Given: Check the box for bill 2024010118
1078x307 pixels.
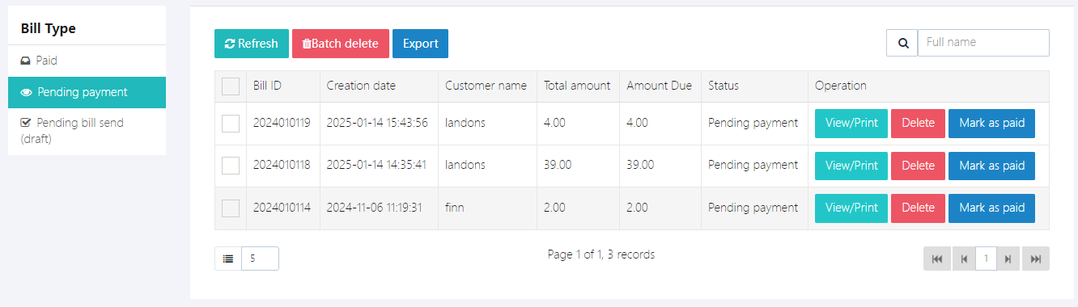Looking at the screenshot, I should [x=231, y=166].
